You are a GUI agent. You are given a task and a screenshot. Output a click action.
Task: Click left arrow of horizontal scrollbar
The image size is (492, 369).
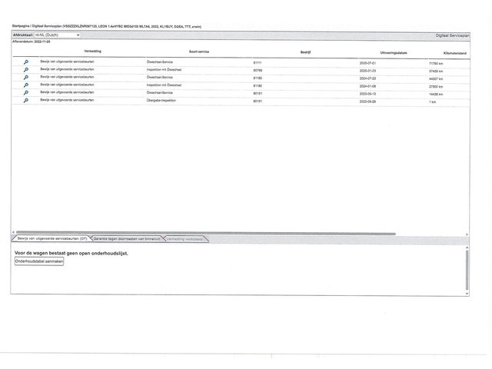coord(13,234)
